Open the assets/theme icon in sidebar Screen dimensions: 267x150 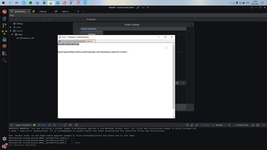click(x=5, y=53)
